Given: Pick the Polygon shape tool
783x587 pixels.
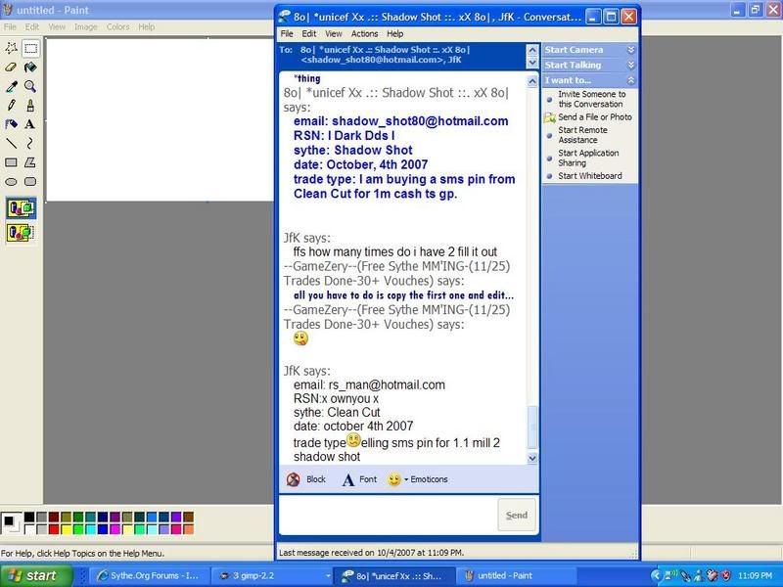Looking at the screenshot, I should point(30,162).
